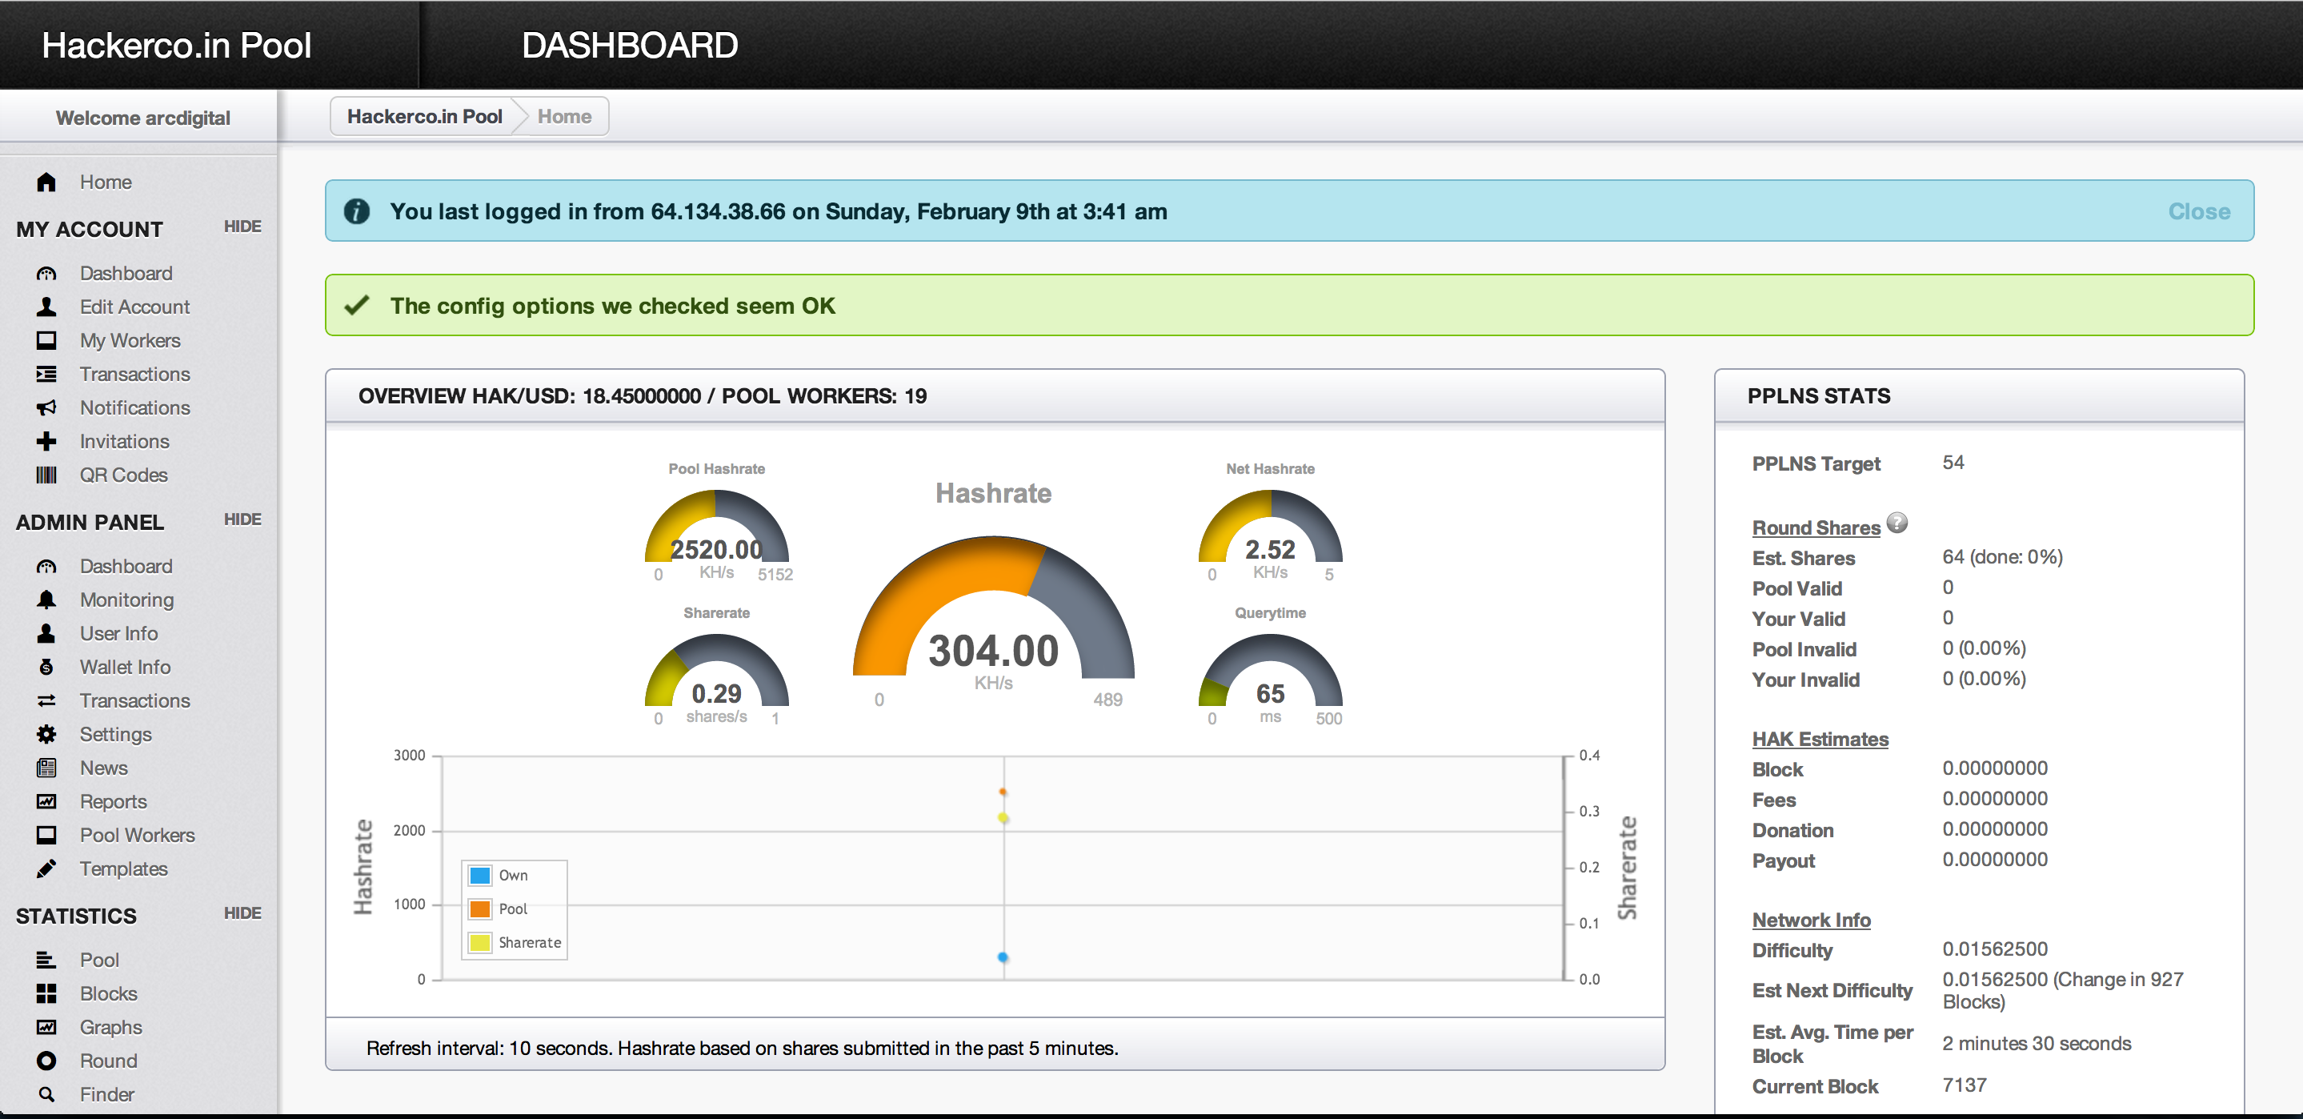The width and height of the screenshot is (2303, 1119).
Task: Click the gear icon for Settings
Action: click(46, 734)
